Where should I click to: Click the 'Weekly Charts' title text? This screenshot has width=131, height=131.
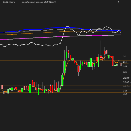[x=9, y=2]
